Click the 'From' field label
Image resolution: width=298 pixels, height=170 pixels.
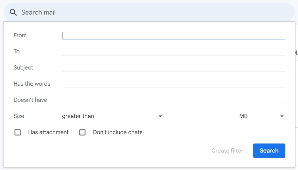(x=20, y=35)
